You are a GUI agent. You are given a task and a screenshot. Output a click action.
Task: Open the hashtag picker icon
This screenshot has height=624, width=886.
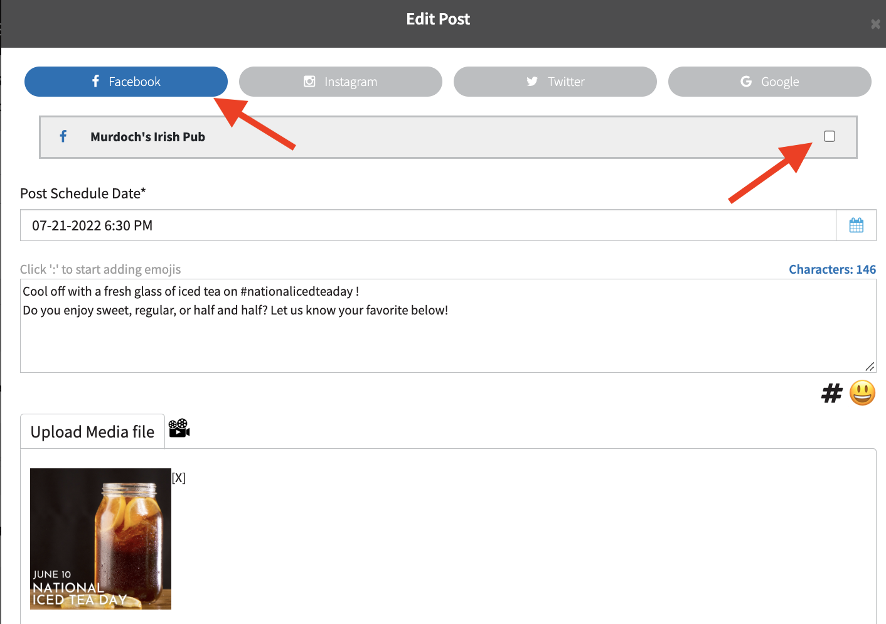pyautogui.click(x=831, y=394)
